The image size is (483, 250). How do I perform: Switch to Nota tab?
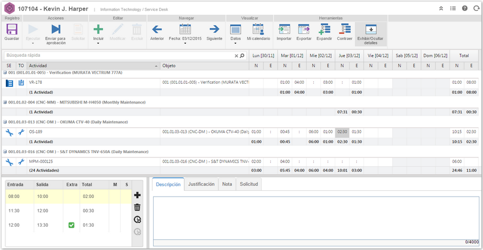click(227, 184)
